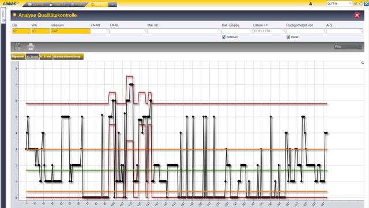Switch to the Standardabweichung tab
Screen dimensions: 369x208
pyautogui.click(x=68, y=57)
